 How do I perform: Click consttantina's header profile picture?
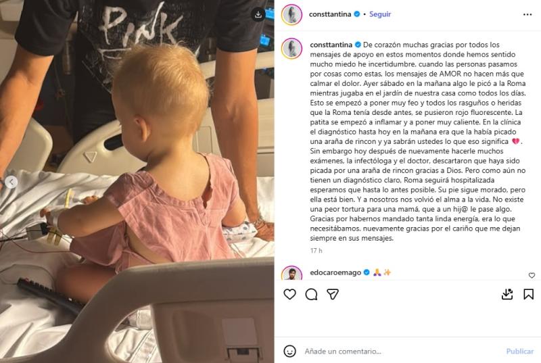tap(291, 14)
